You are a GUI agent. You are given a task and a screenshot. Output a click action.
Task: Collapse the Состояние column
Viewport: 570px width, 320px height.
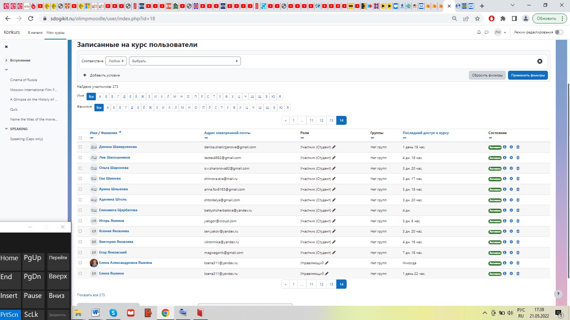(490, 138)
